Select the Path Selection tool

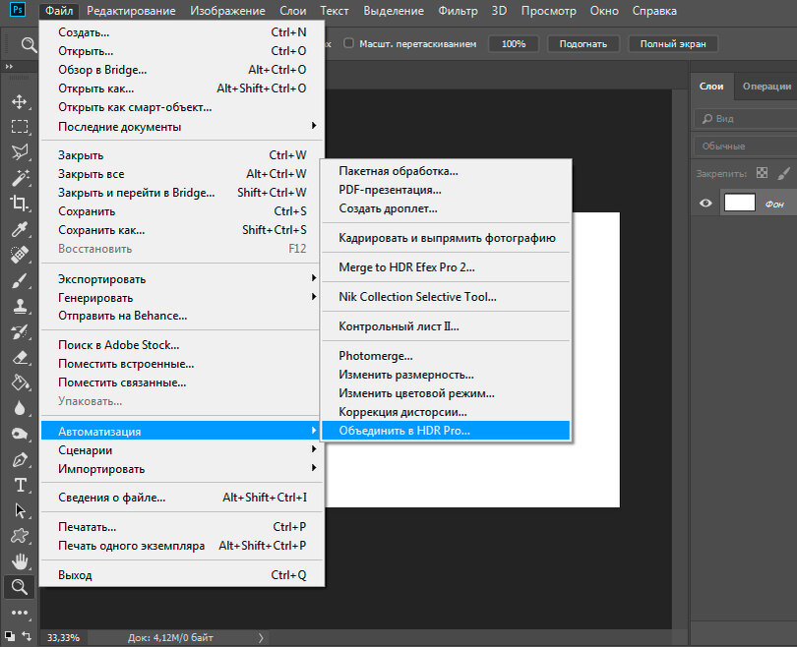[x=20, y=510]
